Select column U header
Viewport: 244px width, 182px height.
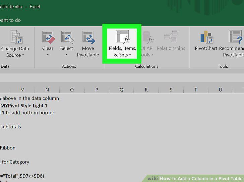point(220,89)
